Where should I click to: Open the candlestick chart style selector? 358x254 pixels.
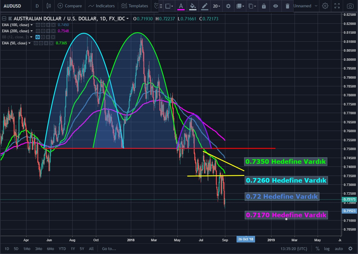pos(49,6)
